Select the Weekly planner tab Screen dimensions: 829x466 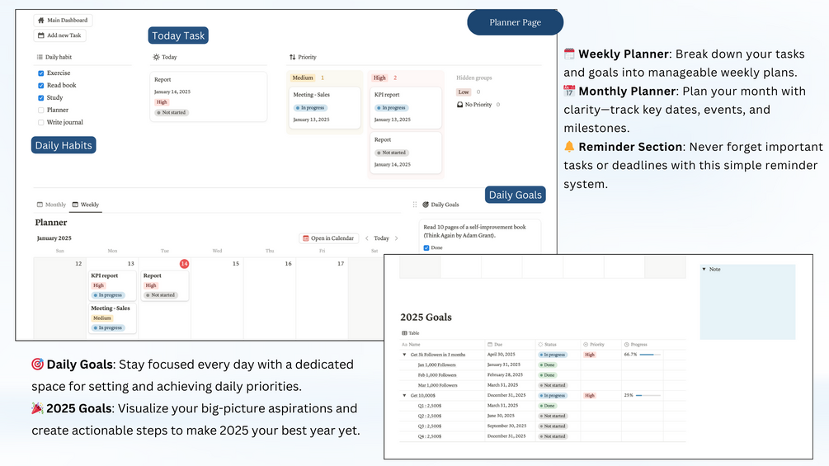(x=86, y=205)
